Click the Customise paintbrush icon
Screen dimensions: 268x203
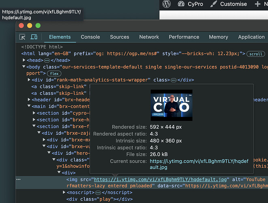(213, 4)
